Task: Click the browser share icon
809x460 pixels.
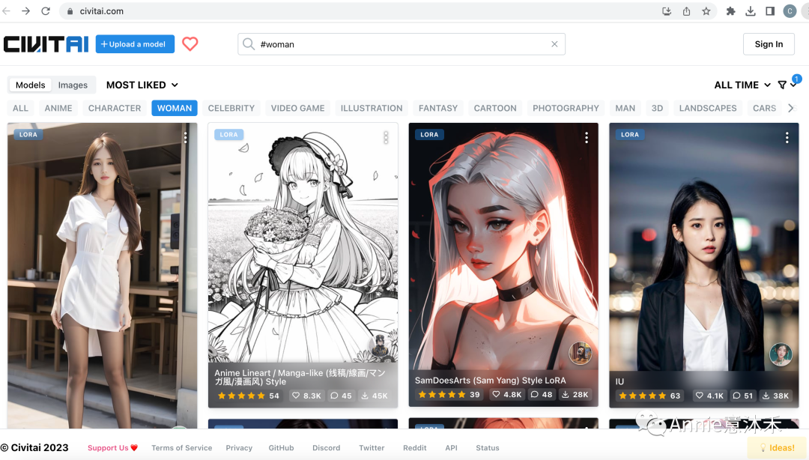Action: [686, 11]
